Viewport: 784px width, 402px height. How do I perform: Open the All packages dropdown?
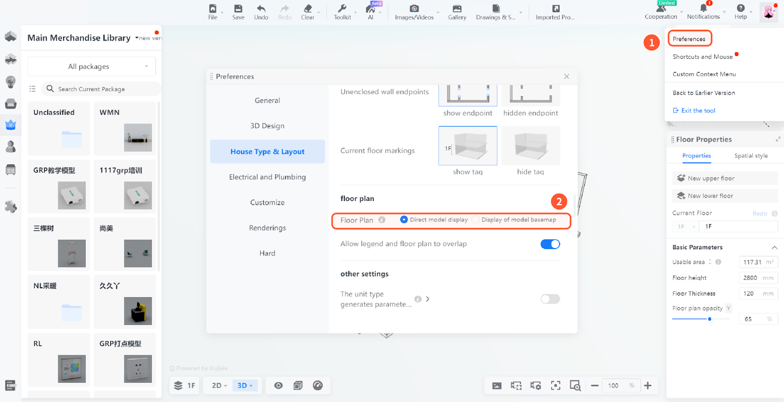point(92,67)
